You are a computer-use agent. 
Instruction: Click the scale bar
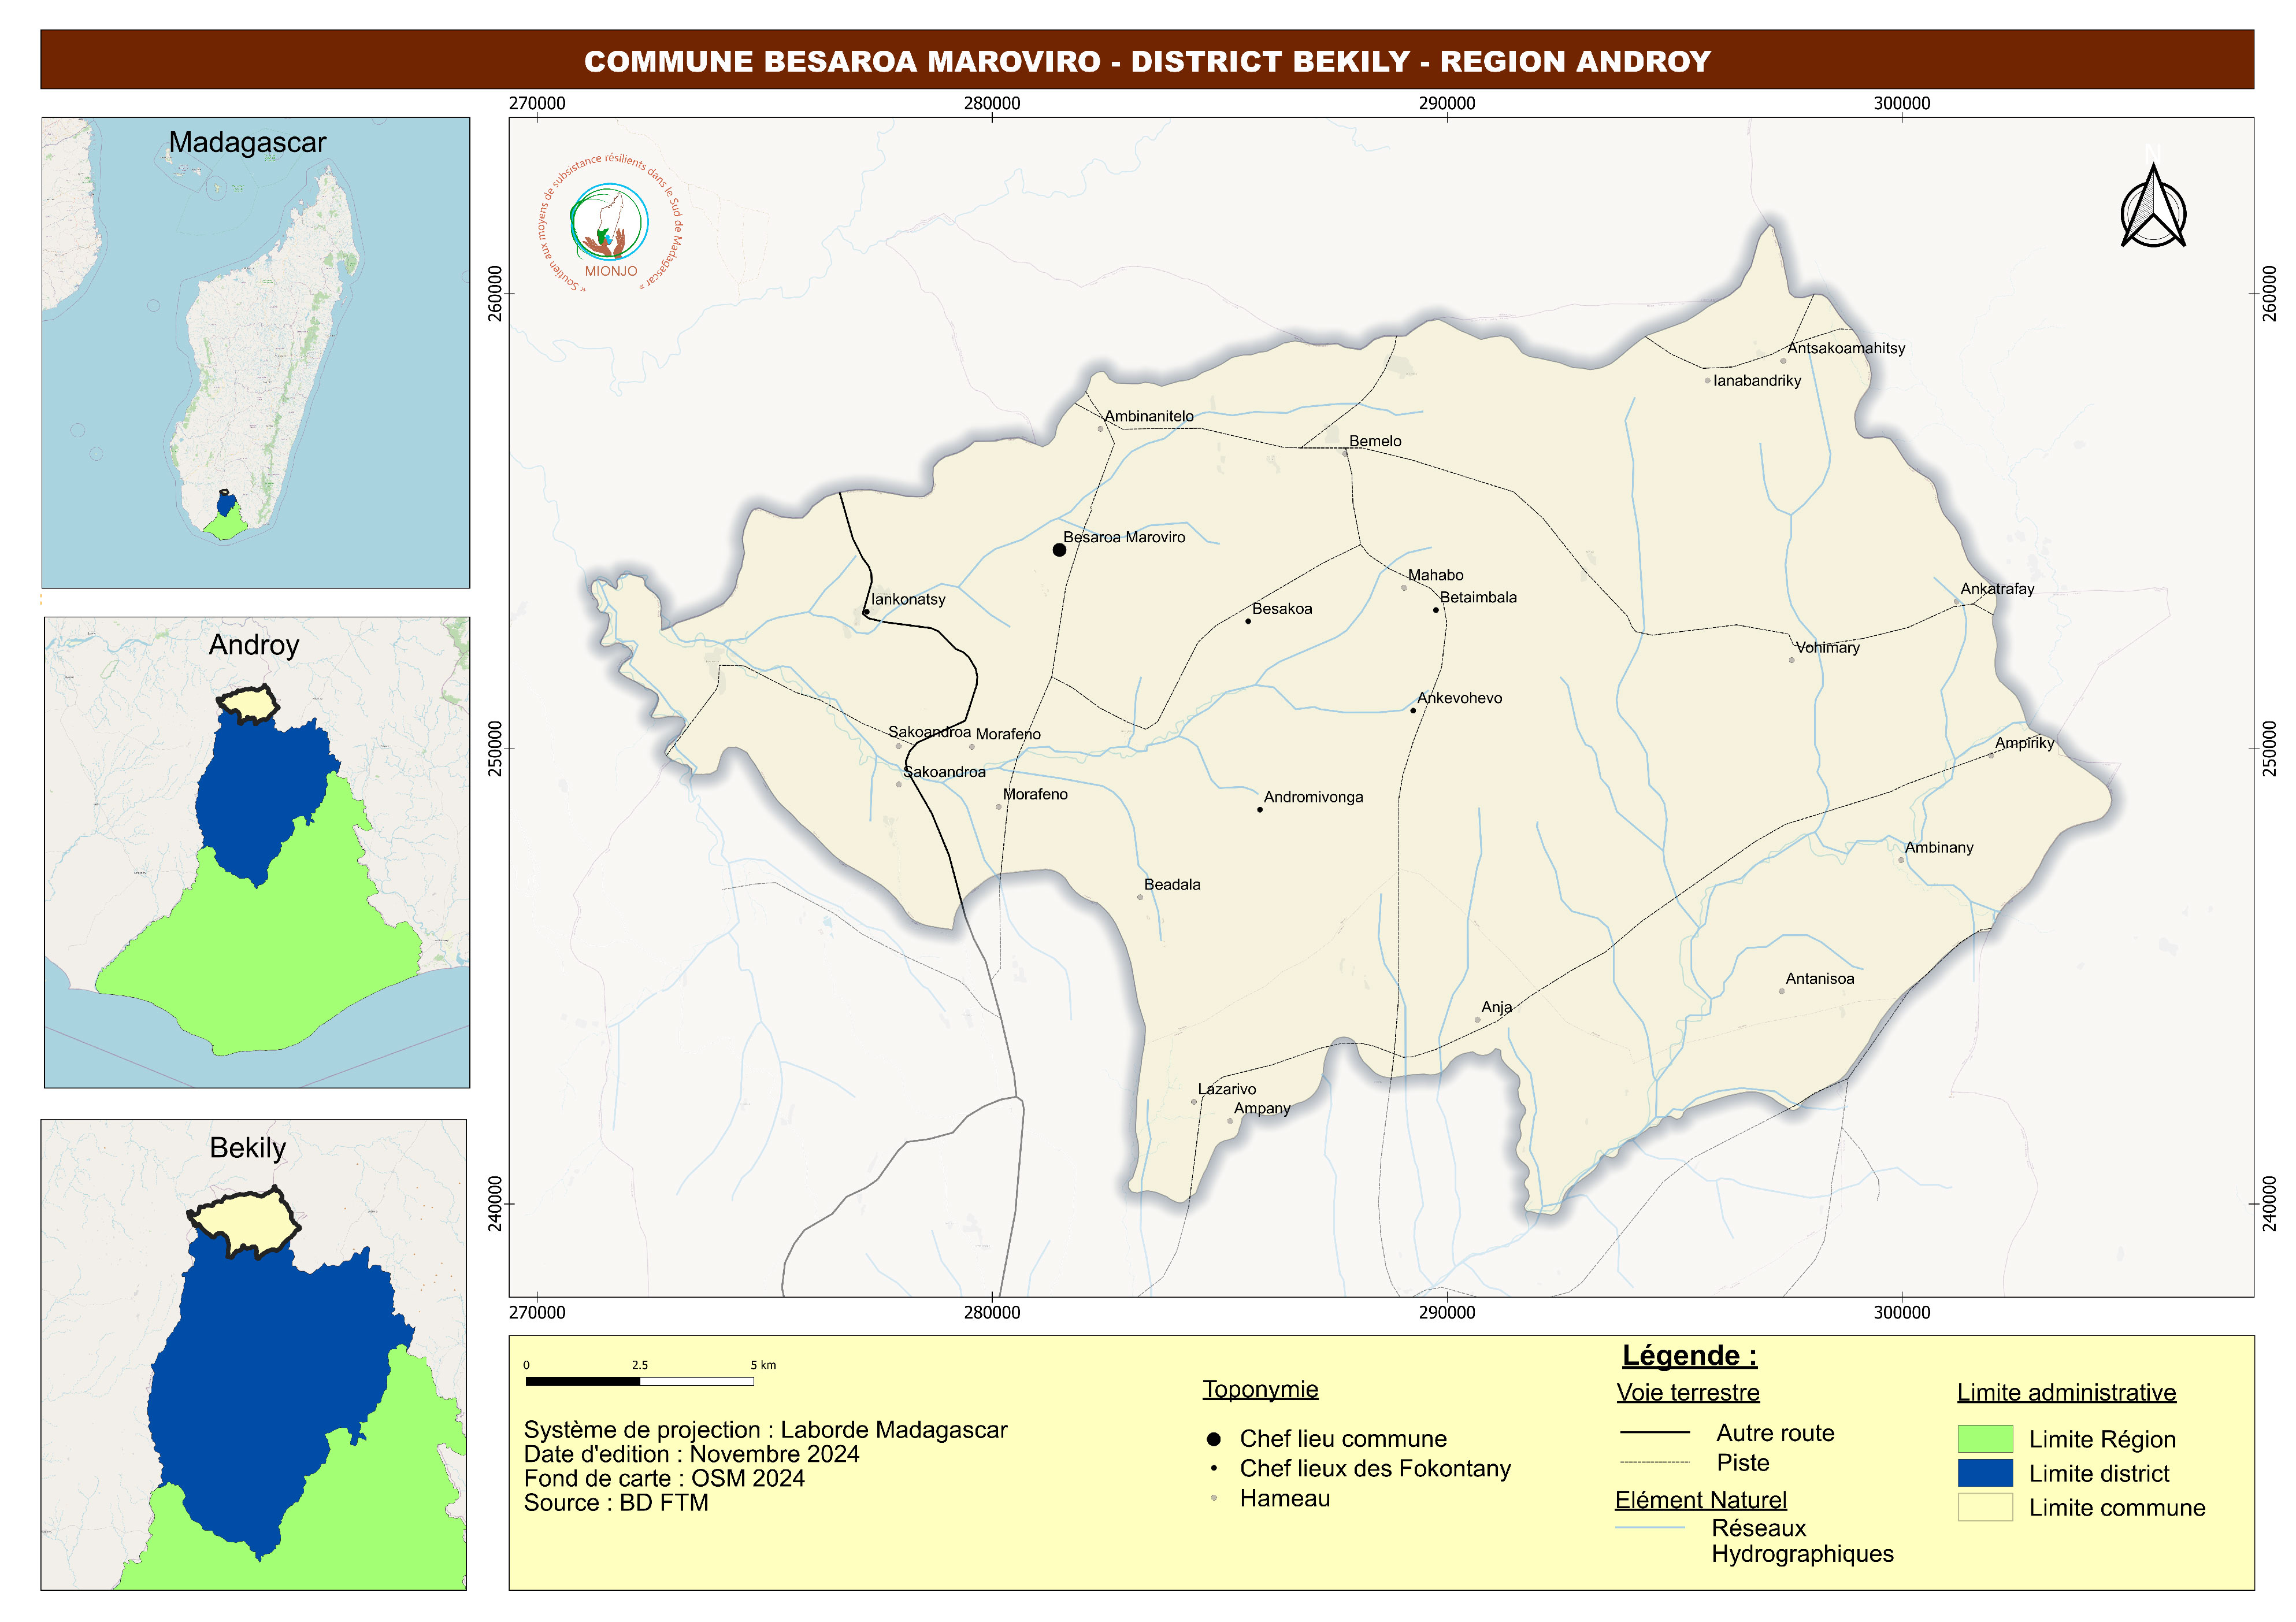[x=639, y=1381]
